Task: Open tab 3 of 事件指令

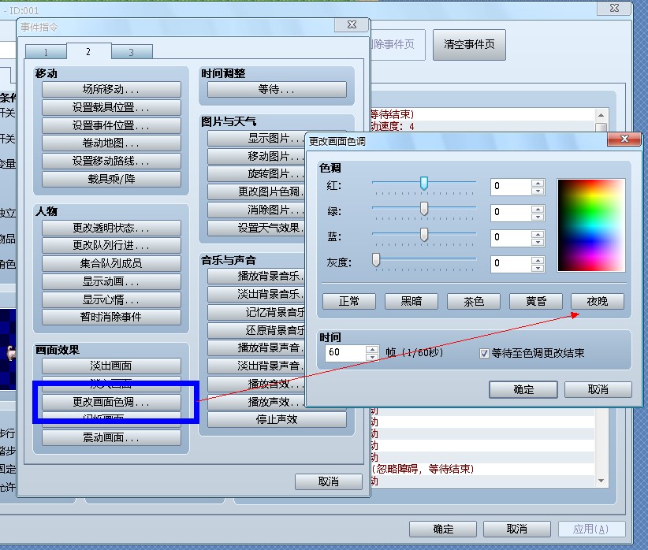Action: point(132,52)
